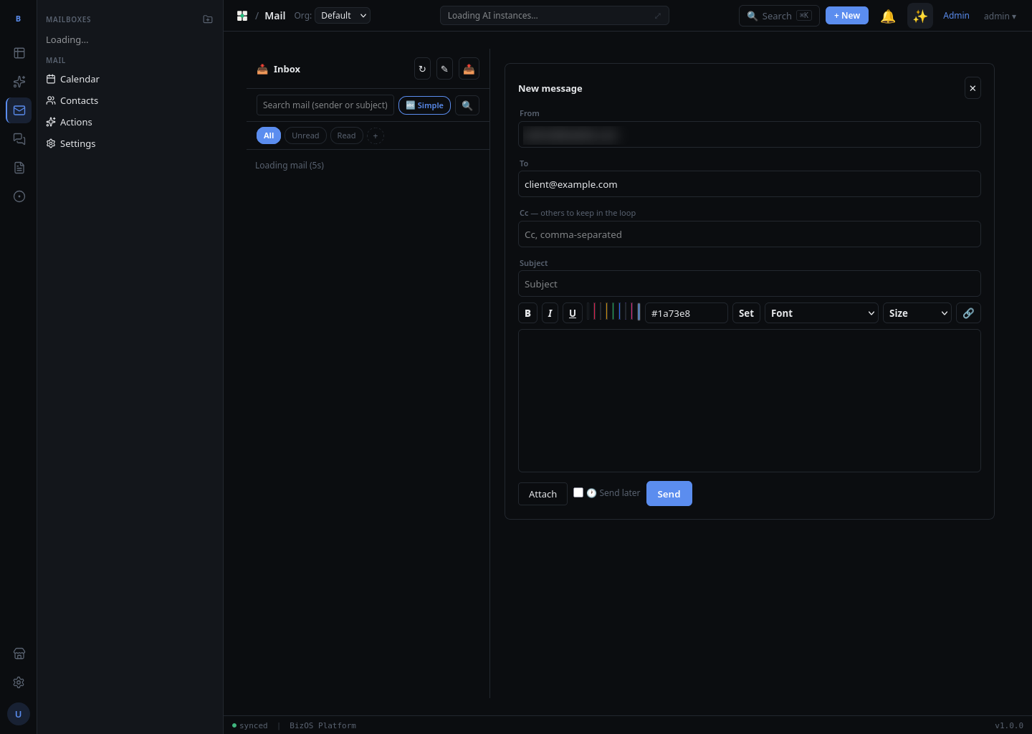
Task: Click the Subject input field
Action: click(x=750, y=284)
